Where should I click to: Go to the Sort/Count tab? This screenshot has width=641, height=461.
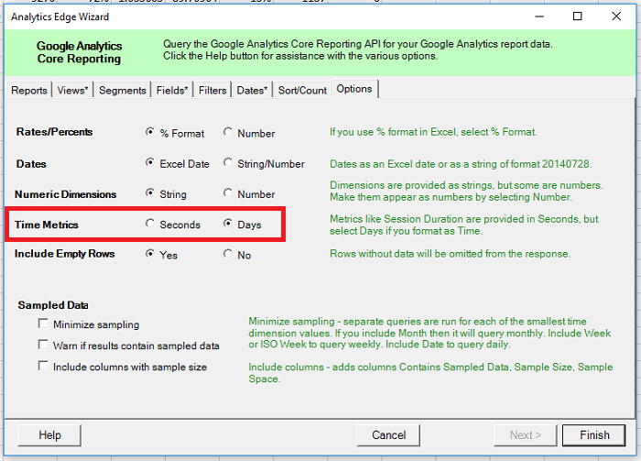click(302, 90)
